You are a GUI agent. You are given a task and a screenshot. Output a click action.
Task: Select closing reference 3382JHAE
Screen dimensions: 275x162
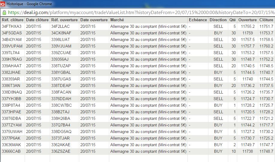point(11,72)
